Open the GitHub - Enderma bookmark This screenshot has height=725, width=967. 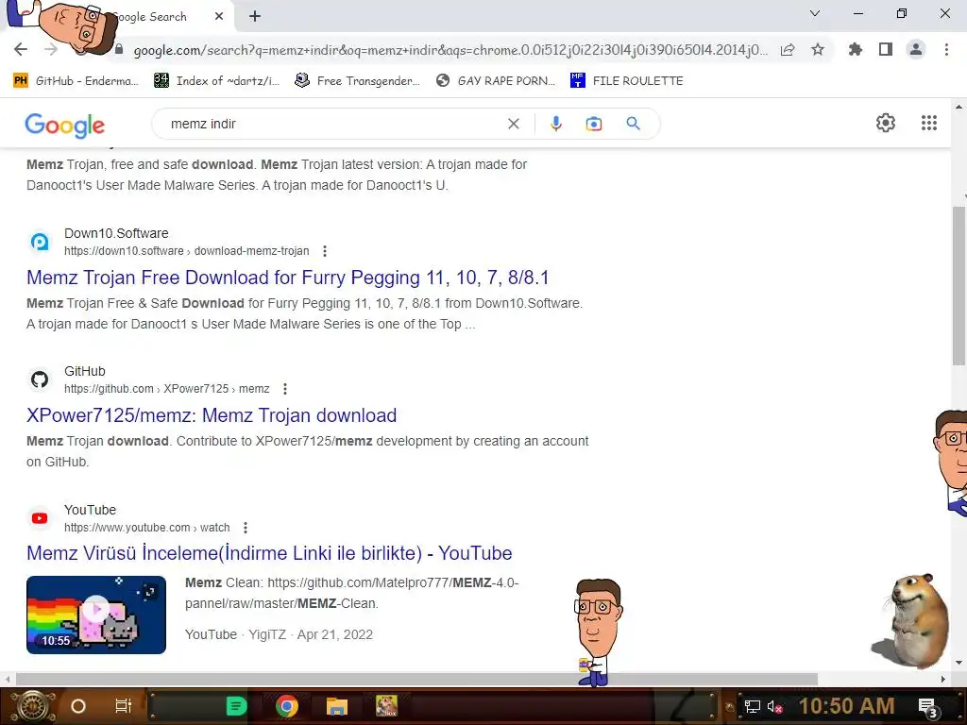(76, 81)
